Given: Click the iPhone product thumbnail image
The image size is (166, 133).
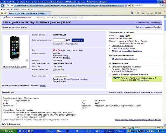Looking at the screenshot, I should (15, 47).
